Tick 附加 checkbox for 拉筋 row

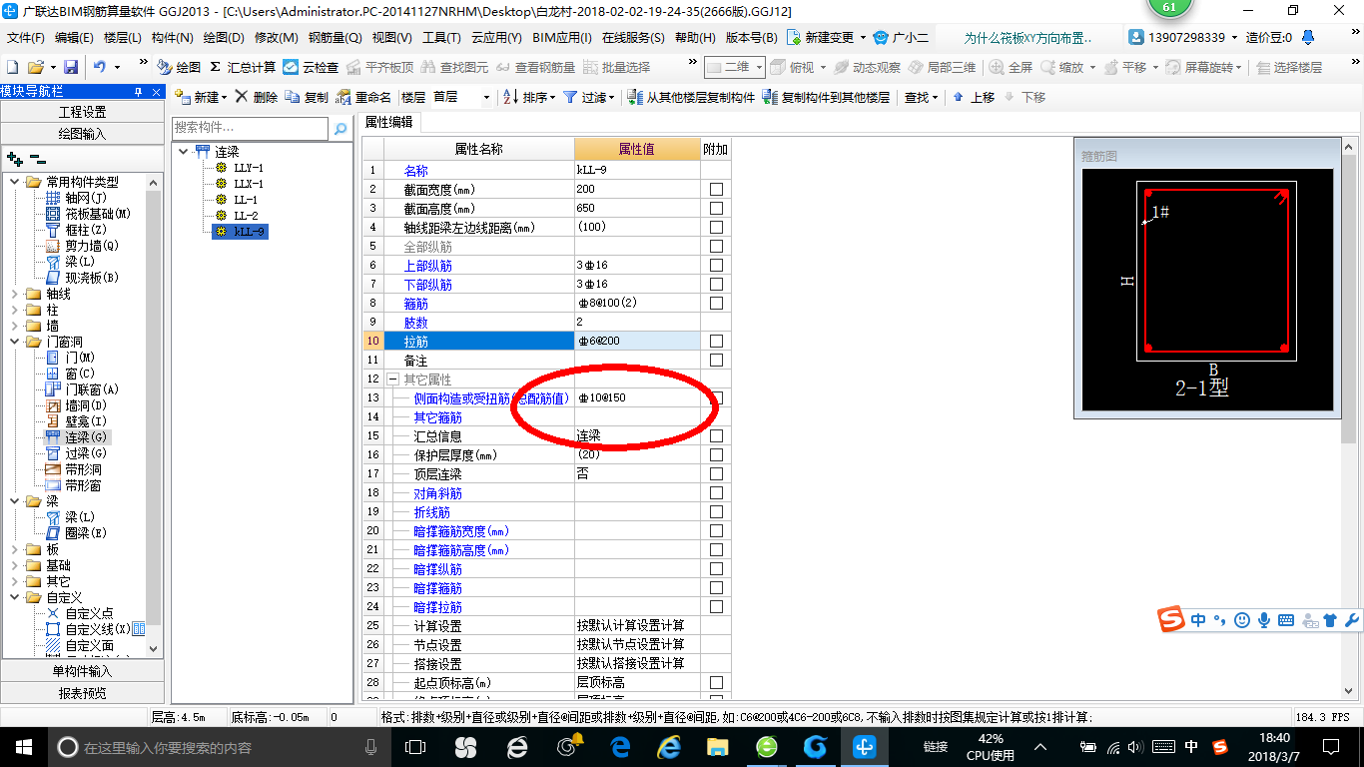coord(716,342)
